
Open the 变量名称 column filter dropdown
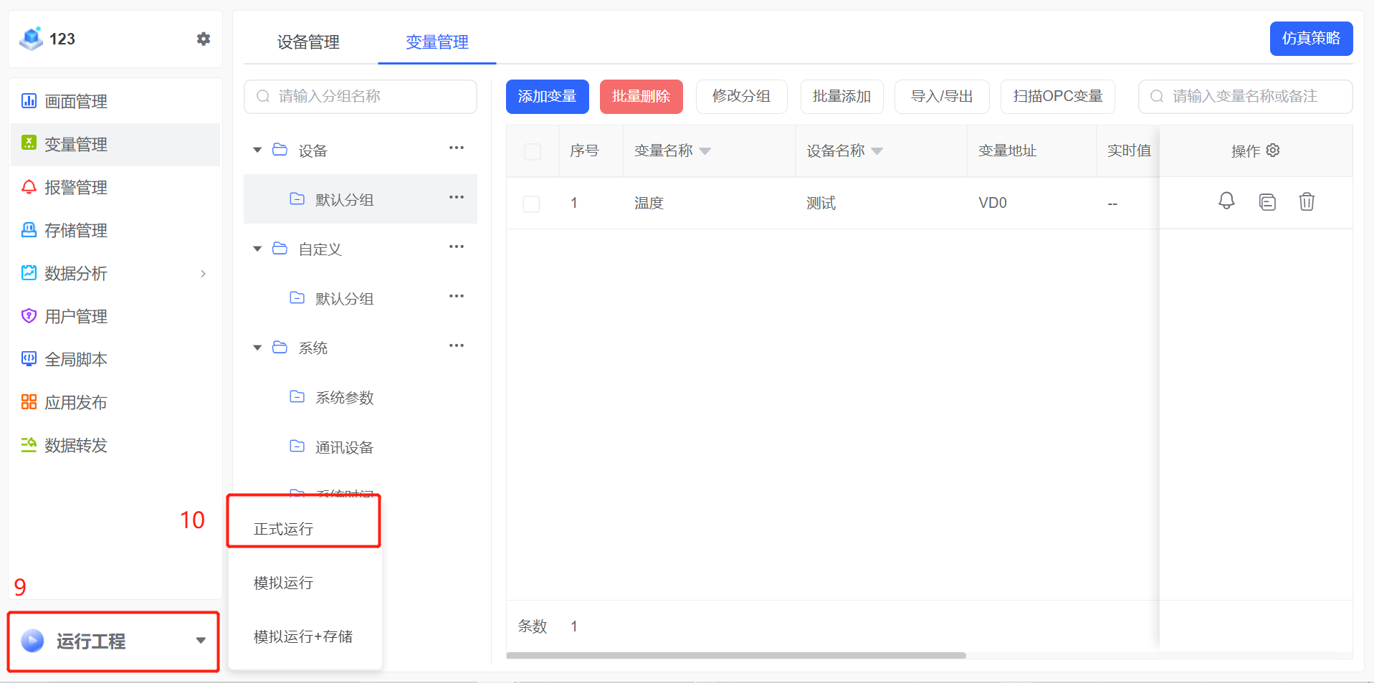[x=705, y=151]
